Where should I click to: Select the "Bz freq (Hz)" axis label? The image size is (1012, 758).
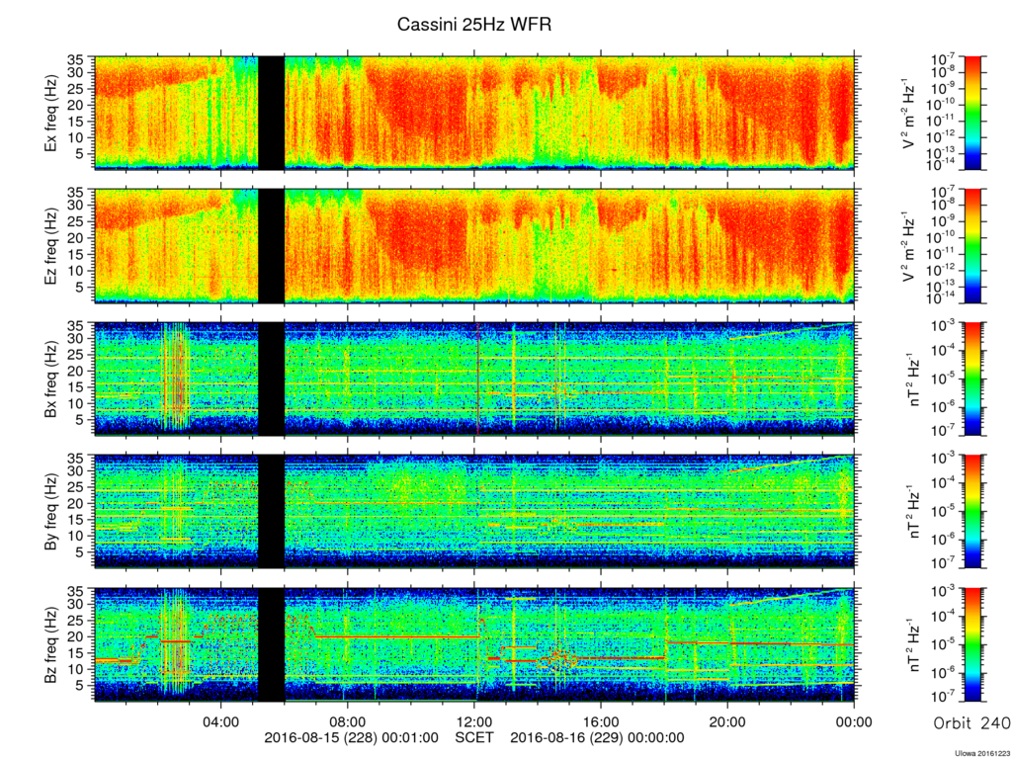50,644
